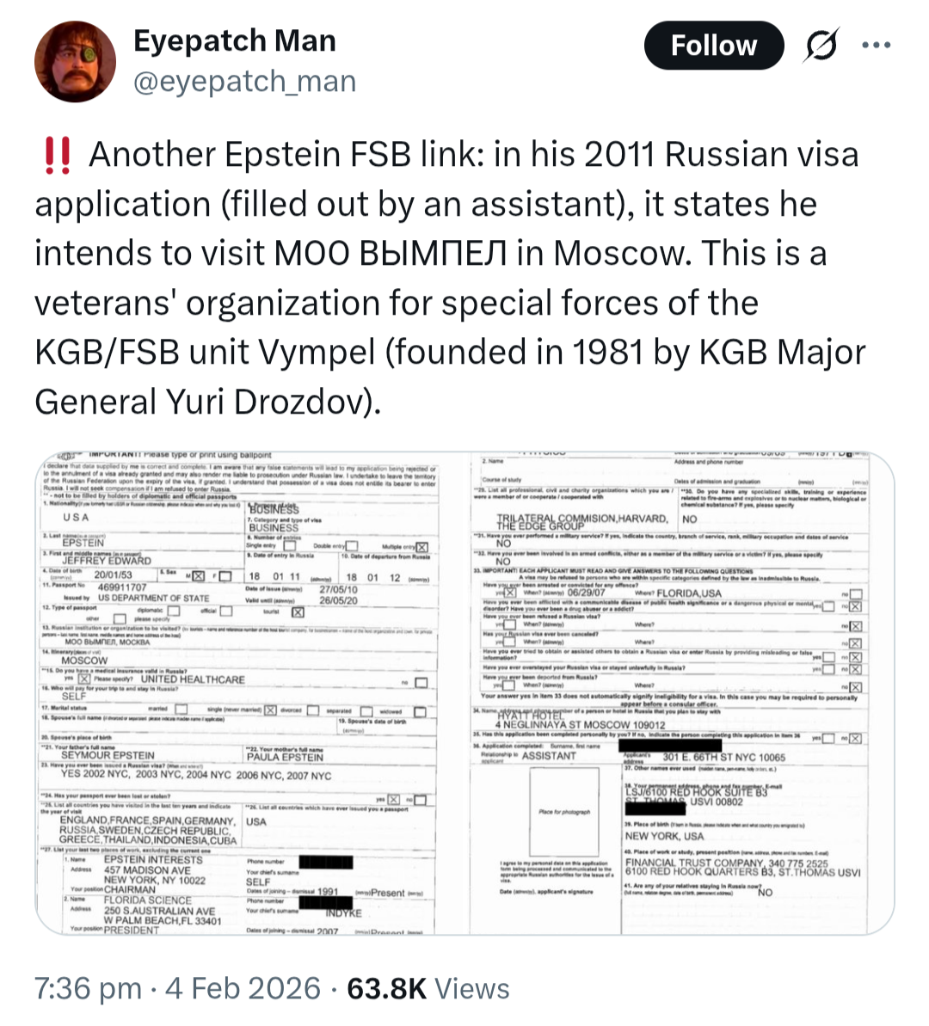The image size is (929, 1026).
Task: Click the Double entry checkbox on form
Action: 351,547
